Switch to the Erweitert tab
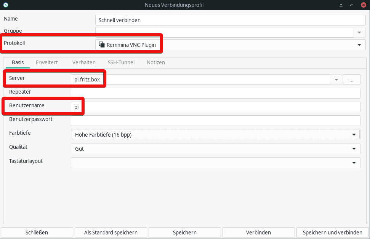This screenshot has height=239, width=370. tap(47, 62)
